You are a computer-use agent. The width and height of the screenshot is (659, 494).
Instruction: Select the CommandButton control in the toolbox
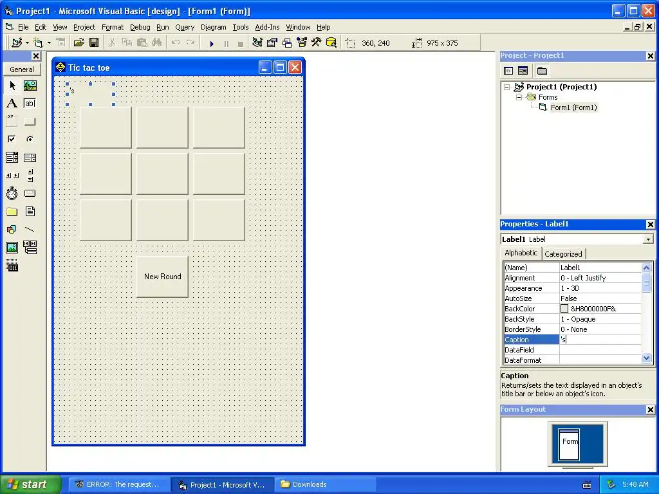(x=30, y=122)
